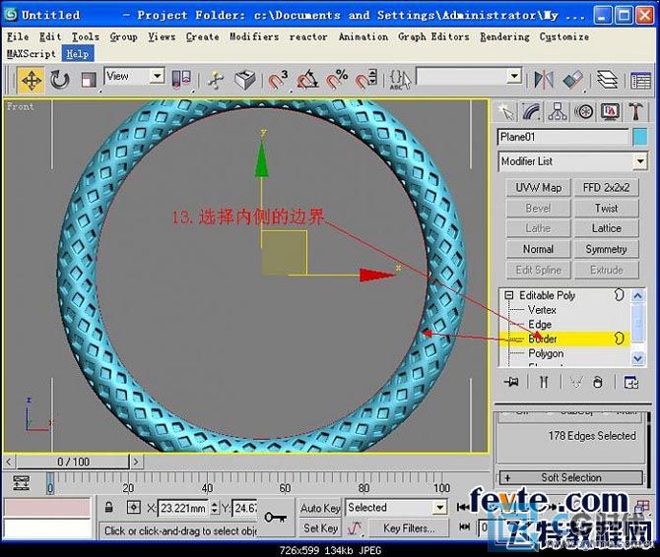
Task: Select the Move tool in toolbar
Action: (32, 80)
